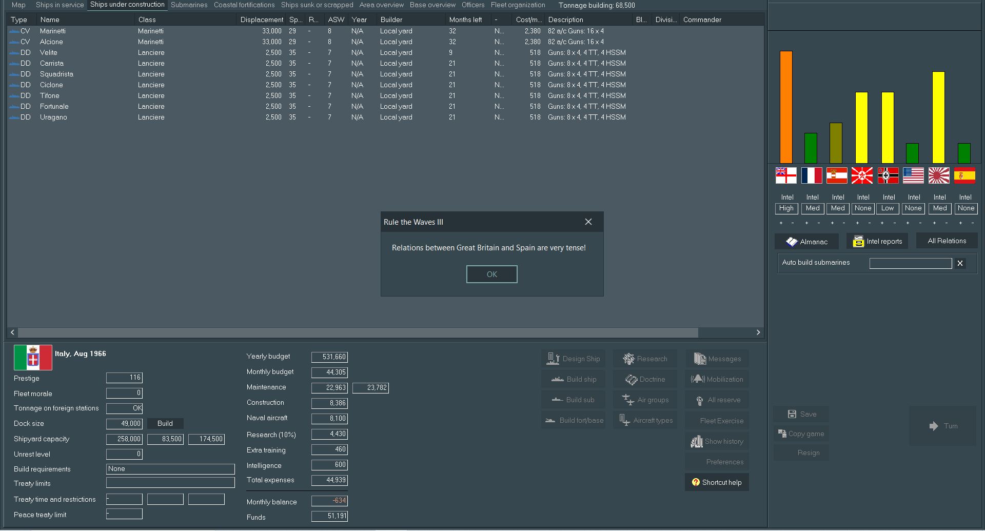Click OK in the relations dialog
985x531 pixels.
(491, 274)
